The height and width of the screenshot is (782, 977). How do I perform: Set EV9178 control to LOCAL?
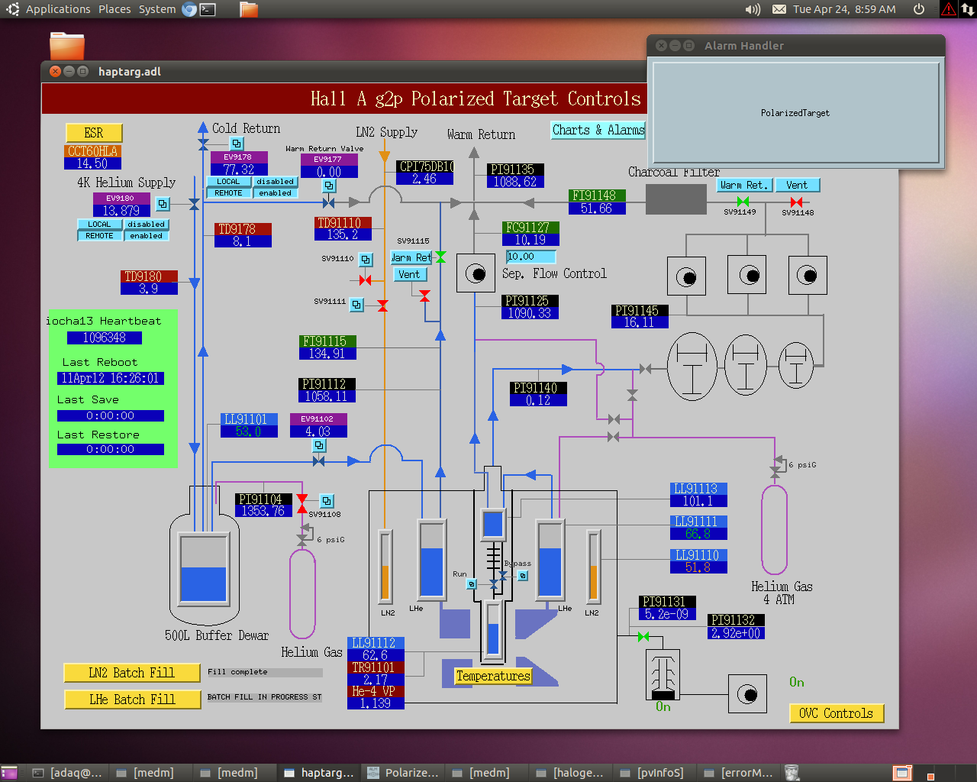(x=228, y=182)
